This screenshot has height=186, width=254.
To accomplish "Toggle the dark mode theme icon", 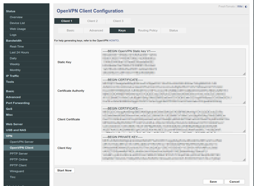I will (x=246, y=7).
